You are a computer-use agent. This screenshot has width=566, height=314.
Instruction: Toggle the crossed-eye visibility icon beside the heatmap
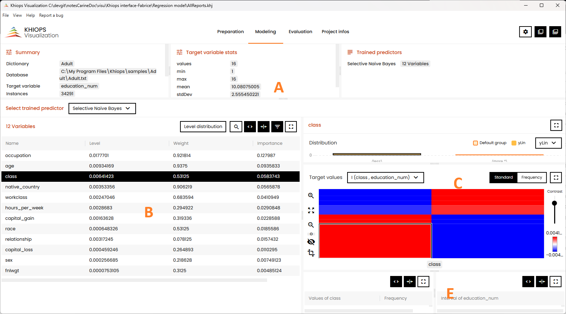(x=311, y=242)
